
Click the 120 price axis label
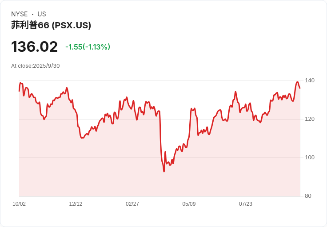tap(310, 119)
